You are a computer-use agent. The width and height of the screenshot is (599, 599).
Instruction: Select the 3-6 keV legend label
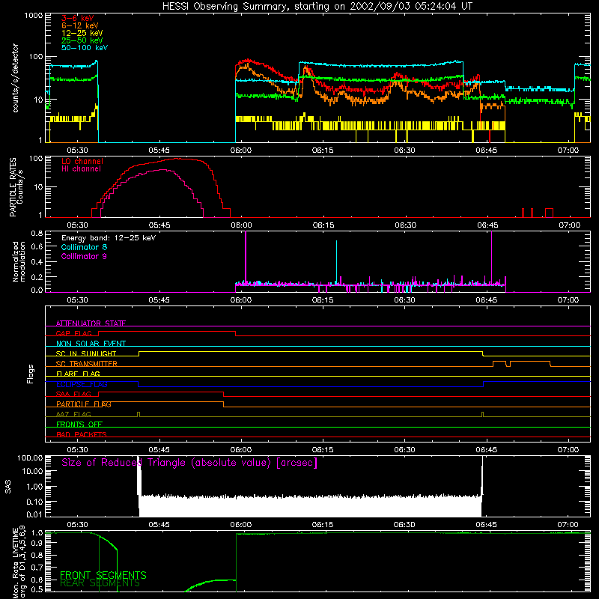coord(78,18)
